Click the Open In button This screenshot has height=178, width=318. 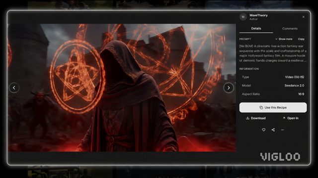pos(290,118)
